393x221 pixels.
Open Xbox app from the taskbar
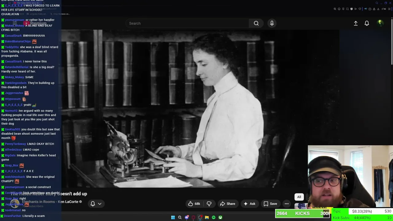[x=220, y=217]
